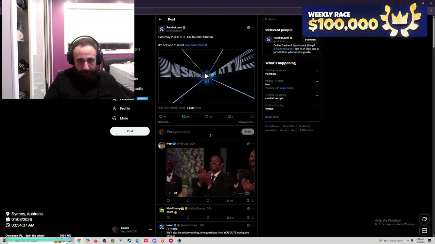Image resolution: width=435 pixels, height=244 pixels.
Task: Open frost's profile avatar
Action: click(x=161, y=145)
